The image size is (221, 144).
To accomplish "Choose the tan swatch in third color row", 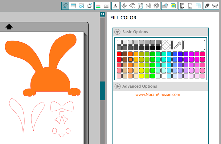I will coord(125,65).
